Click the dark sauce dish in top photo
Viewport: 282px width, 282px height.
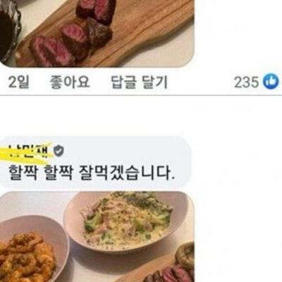point(9,30)
